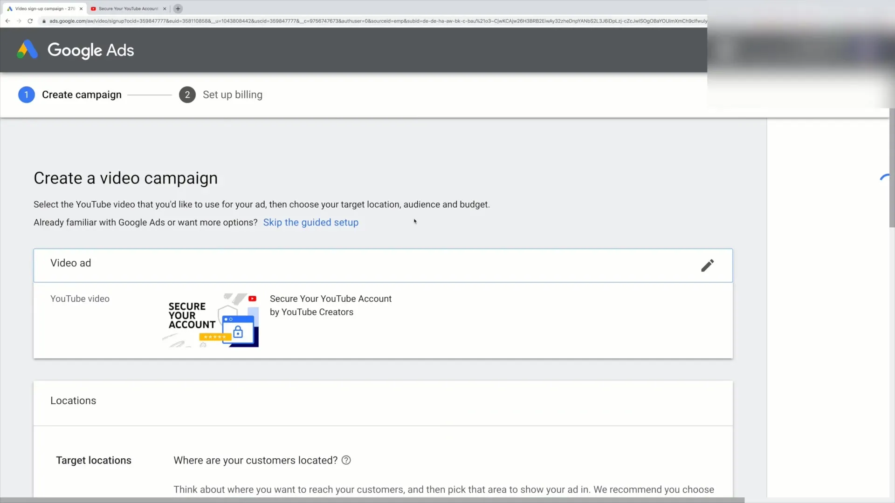
Task: Click the vertical page scrollbar
Action: (892, 168)
